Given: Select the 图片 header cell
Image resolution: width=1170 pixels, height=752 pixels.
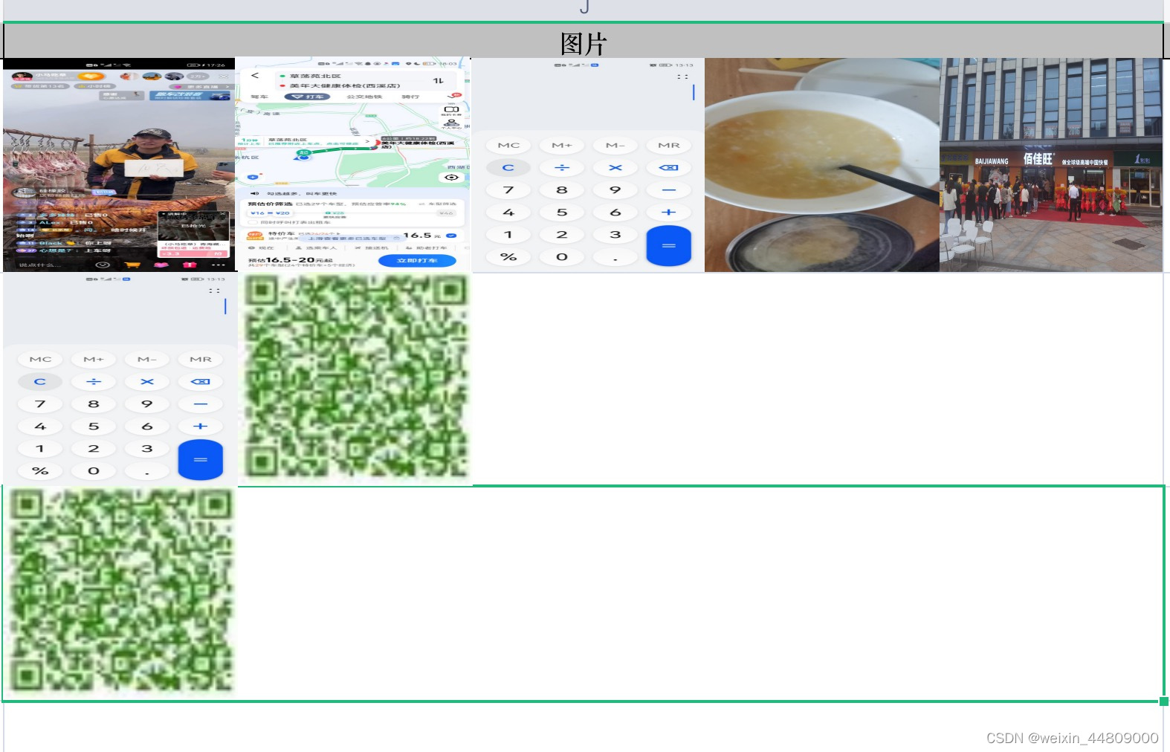Looking at the screenshot, I should tap(584, 42).
